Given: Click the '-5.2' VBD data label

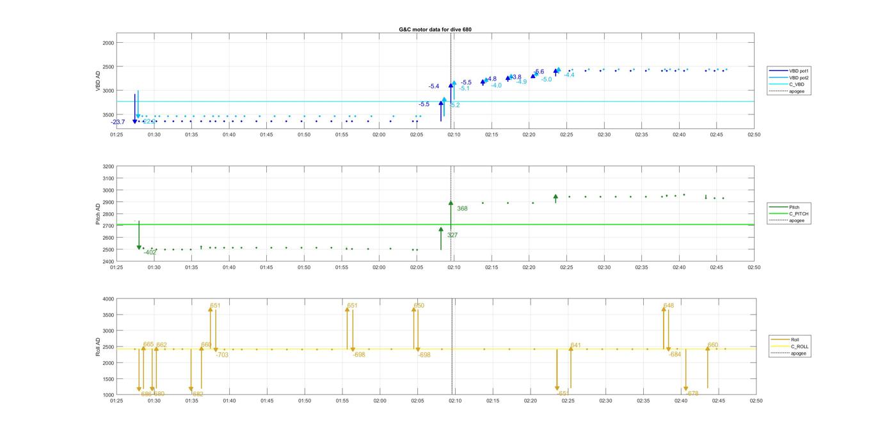Looking at the screenshot, I should pyautogui.click(x=454, y=105).
